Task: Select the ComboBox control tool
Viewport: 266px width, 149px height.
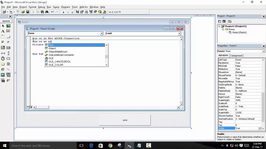Action: (3, 48)
